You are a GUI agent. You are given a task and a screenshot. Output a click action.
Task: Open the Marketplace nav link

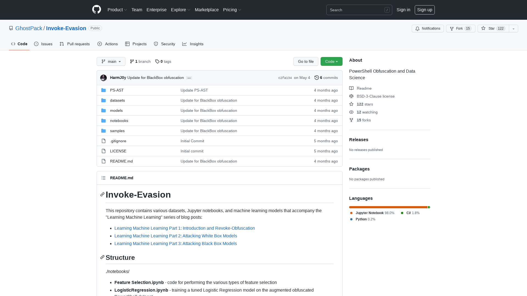[207, 10]
